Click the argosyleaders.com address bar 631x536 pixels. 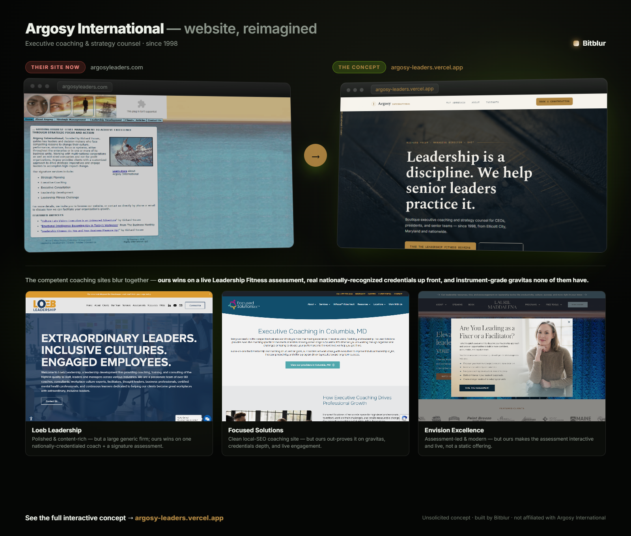point(85,87)
